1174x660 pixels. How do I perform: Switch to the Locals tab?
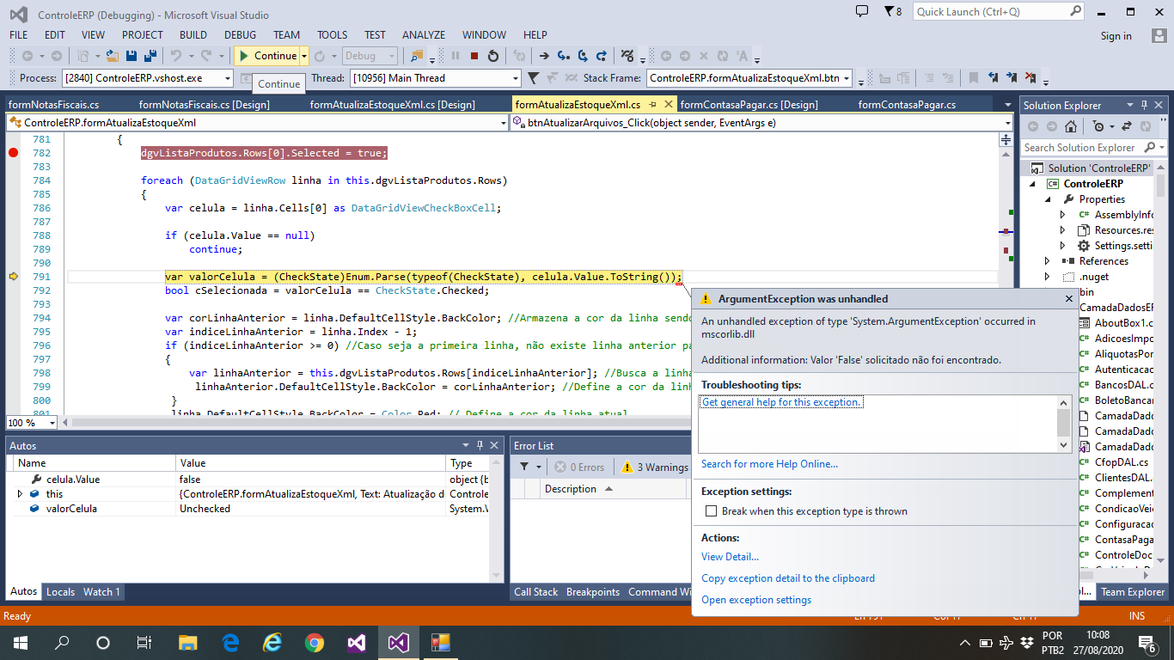coord(60,592)
